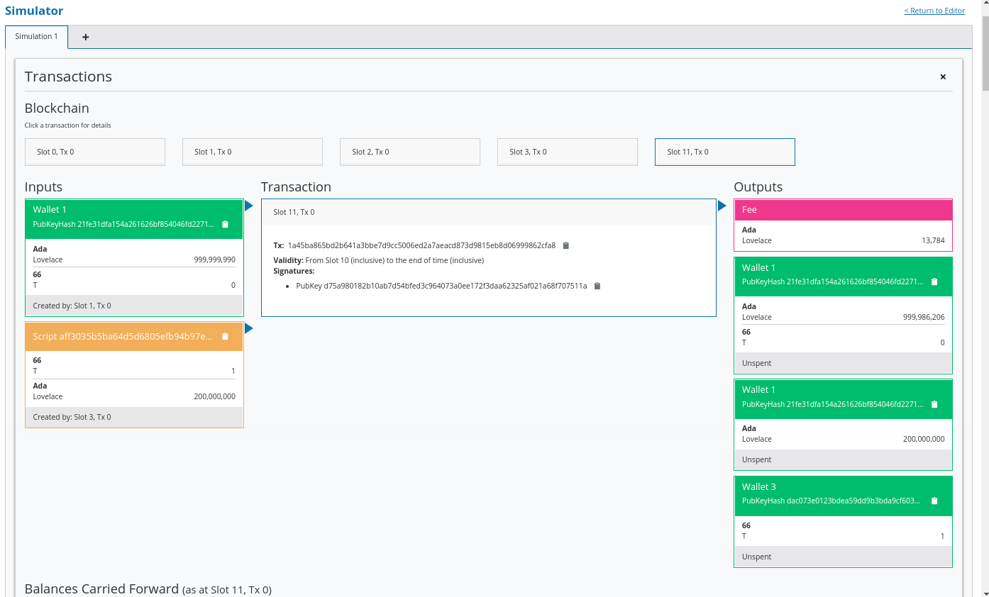Select Slot 0, Tx 0 block

(95, 152)
